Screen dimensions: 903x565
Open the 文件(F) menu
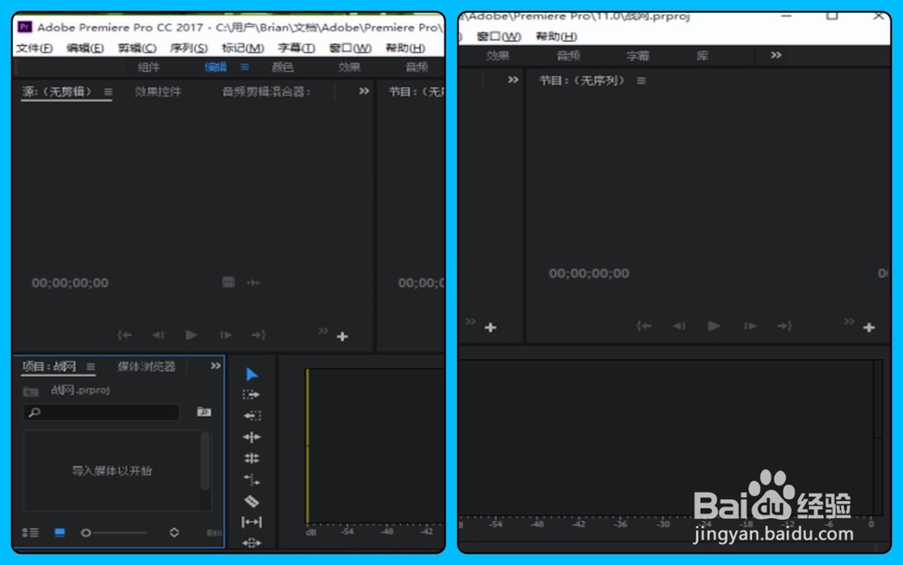pyautogui.click(x=34, y=49)
